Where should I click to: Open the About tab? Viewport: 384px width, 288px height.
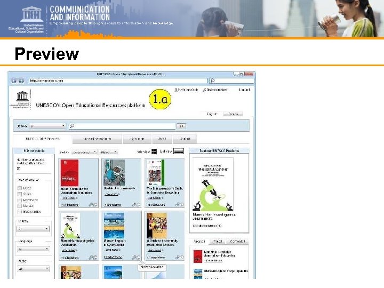pyautogui.click(x=162, y=139)
